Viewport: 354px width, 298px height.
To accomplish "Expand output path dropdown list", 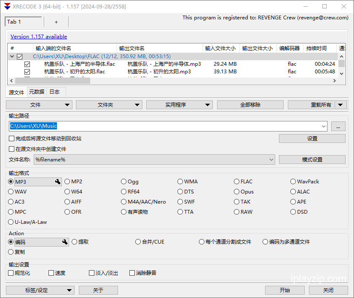I will pos(324,126).
